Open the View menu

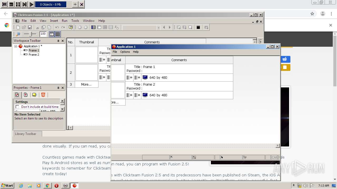pos(43,21)
